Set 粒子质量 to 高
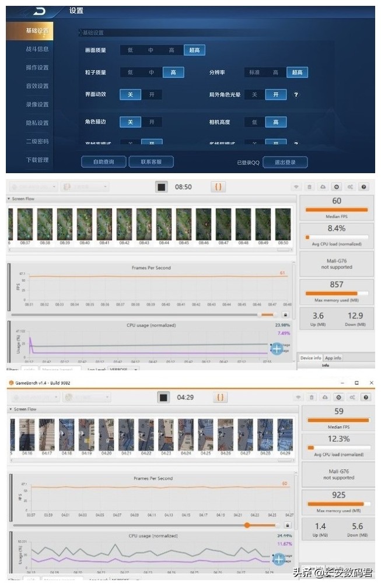The image size is (381, 586). [173, 72]
